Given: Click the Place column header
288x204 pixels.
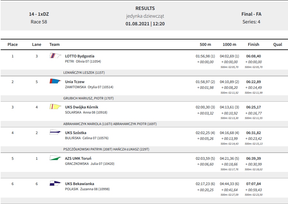Looking at the screenshot, I should [x=13, y=44].
